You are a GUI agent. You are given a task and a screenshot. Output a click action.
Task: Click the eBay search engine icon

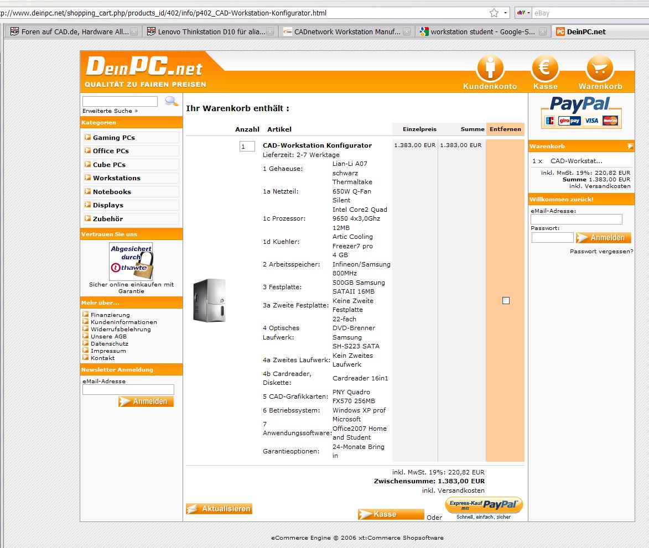[x=521, y=13]
